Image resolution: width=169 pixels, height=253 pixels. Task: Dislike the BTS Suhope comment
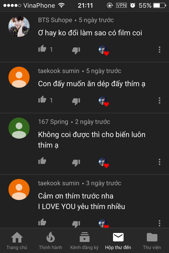point(76,50)
